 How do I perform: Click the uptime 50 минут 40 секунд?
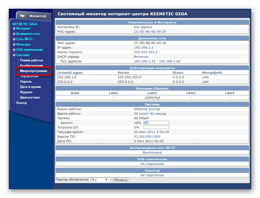tap(150, 114)
